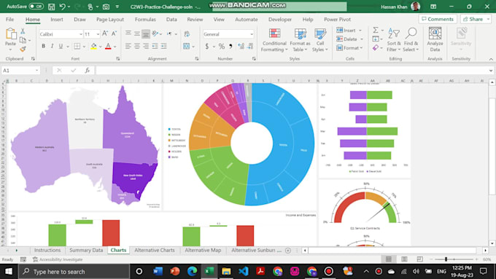Open Analyze Data tool

[435, 40]
